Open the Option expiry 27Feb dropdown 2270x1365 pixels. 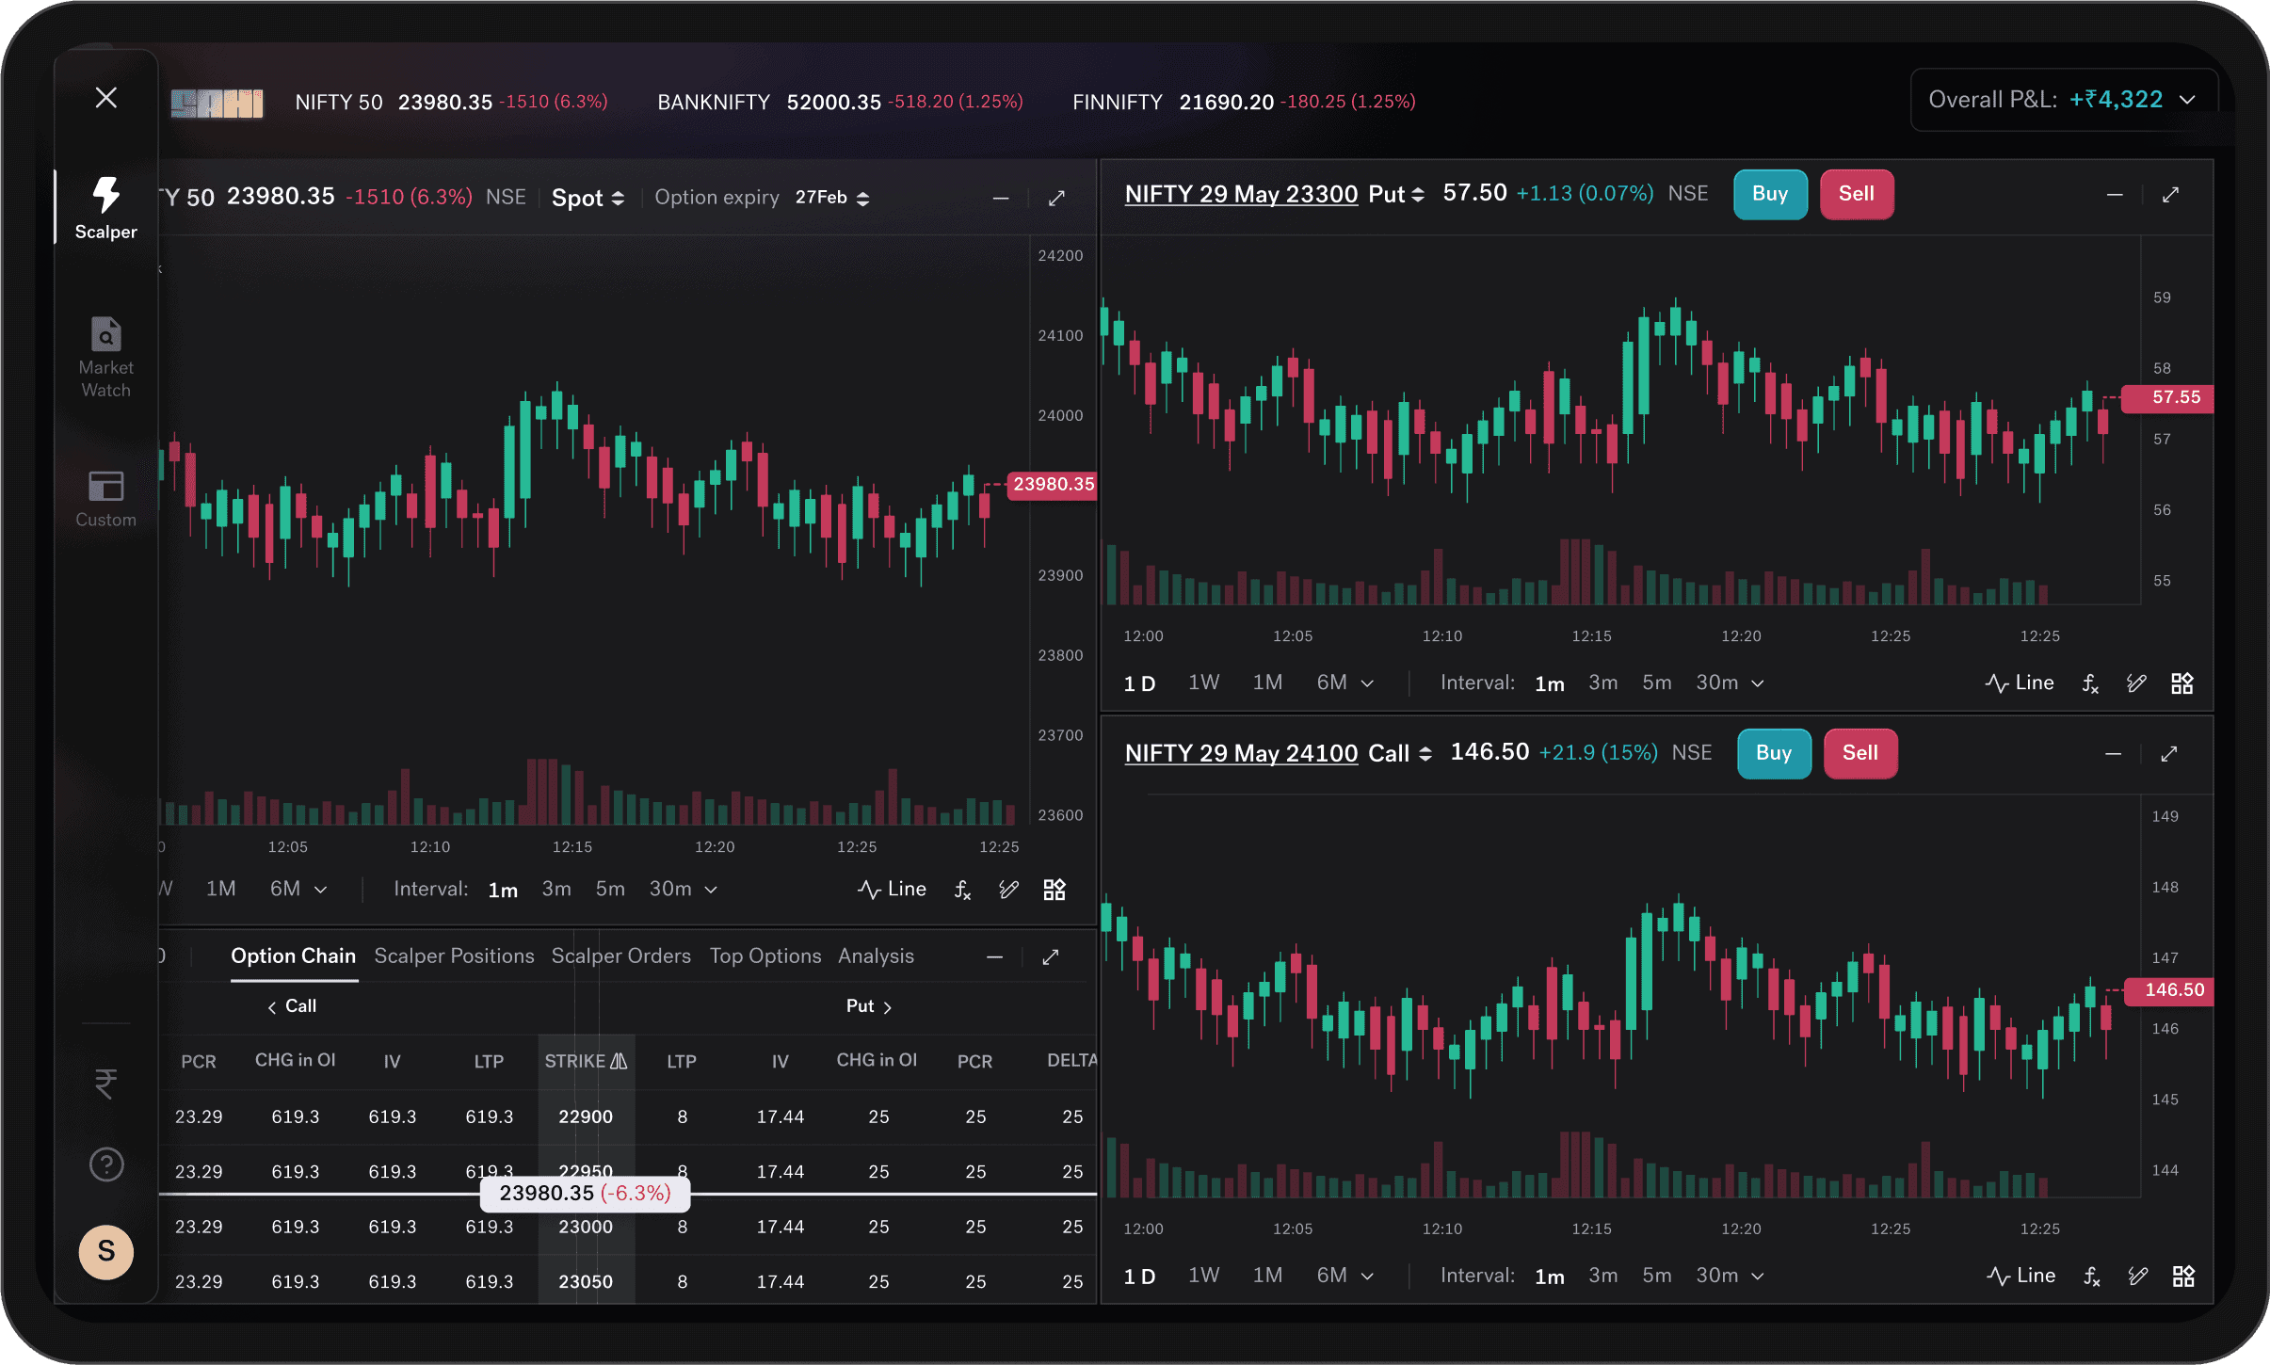pyautogui.click(x=832, y=198)
